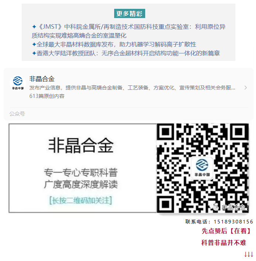The width and height of the screenshot is (256, 261).
Task: Click the blue star before the JMST article
Action: 34,27
